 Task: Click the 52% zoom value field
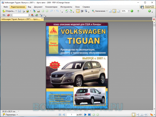click(x=124, y=11)
